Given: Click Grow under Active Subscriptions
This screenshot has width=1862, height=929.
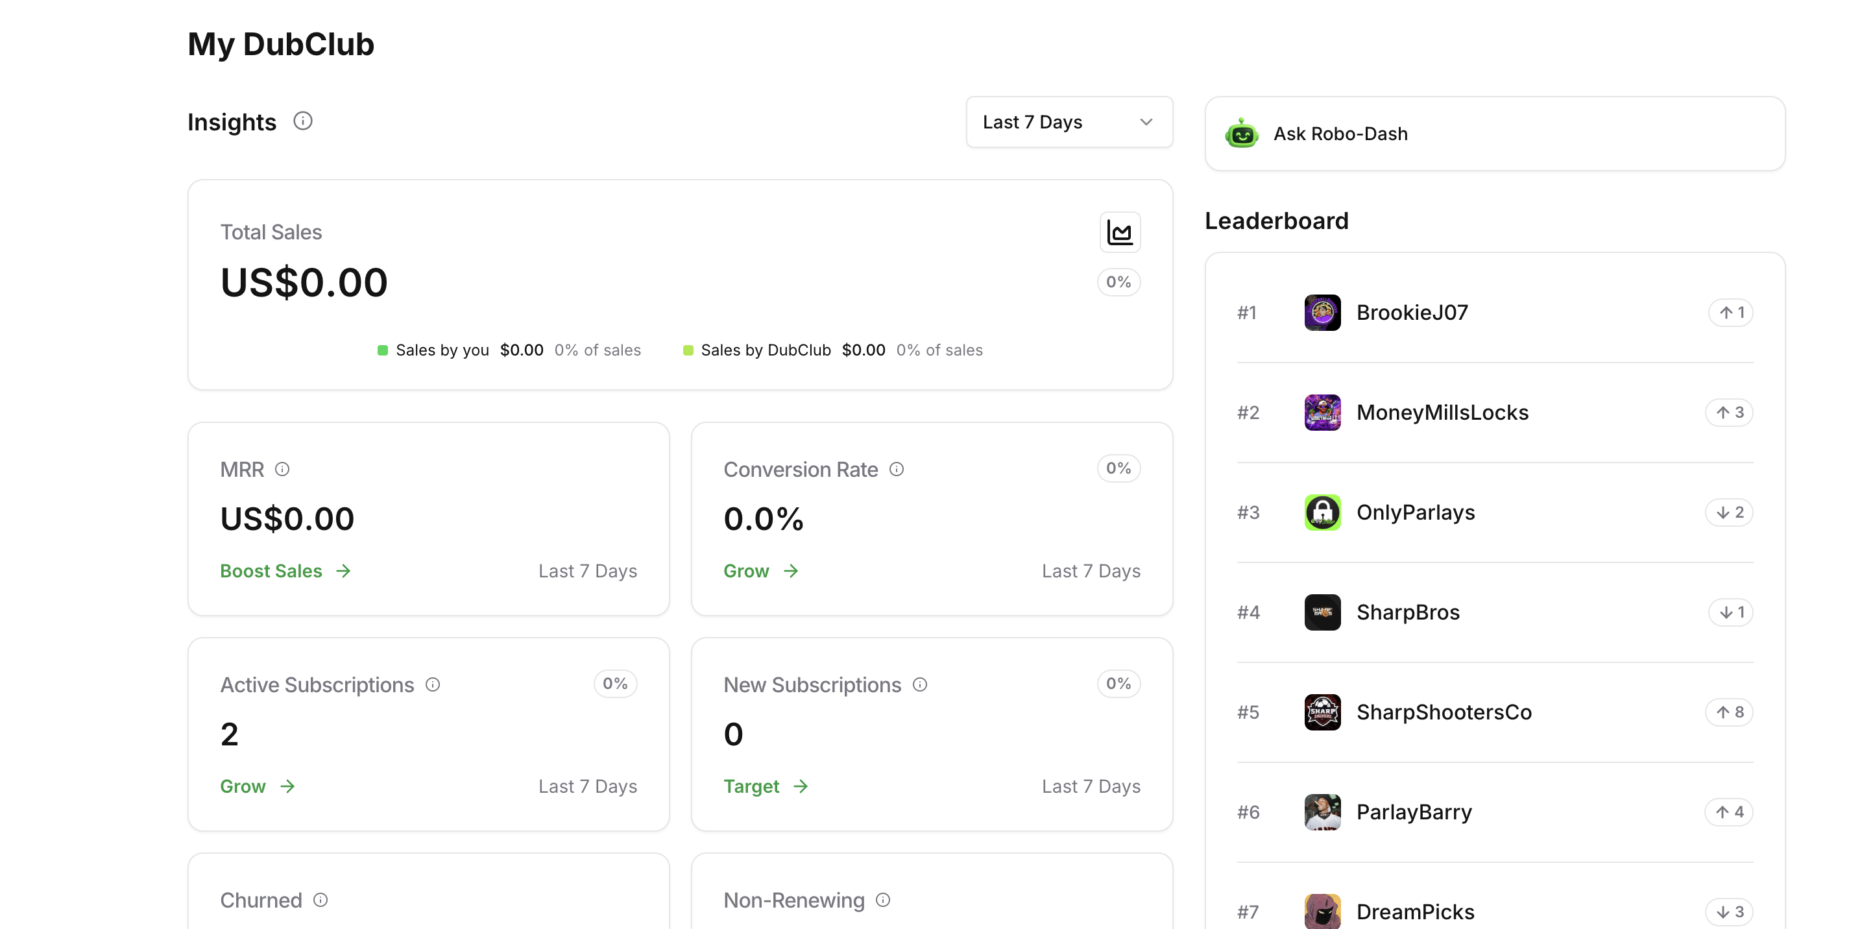Looking at the screenshot, I should (x=258, y=786).
